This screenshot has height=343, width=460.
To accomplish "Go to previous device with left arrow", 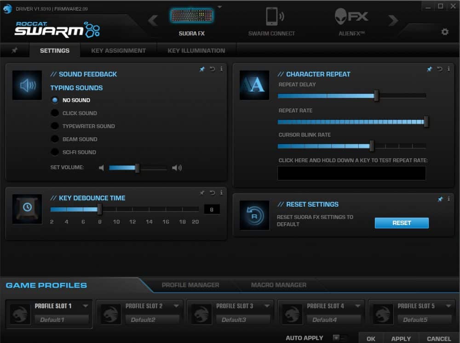I will pos(153,21).
